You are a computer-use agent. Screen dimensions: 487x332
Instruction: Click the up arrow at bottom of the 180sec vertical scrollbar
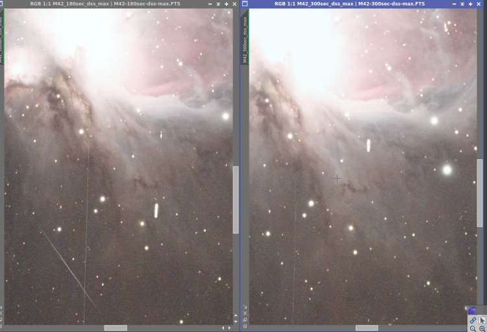click(236, 316)
